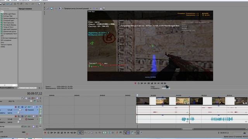Toggle Automatic Crossfades button
This screenshot has width=248, height=139.
[x=128, y=133]
